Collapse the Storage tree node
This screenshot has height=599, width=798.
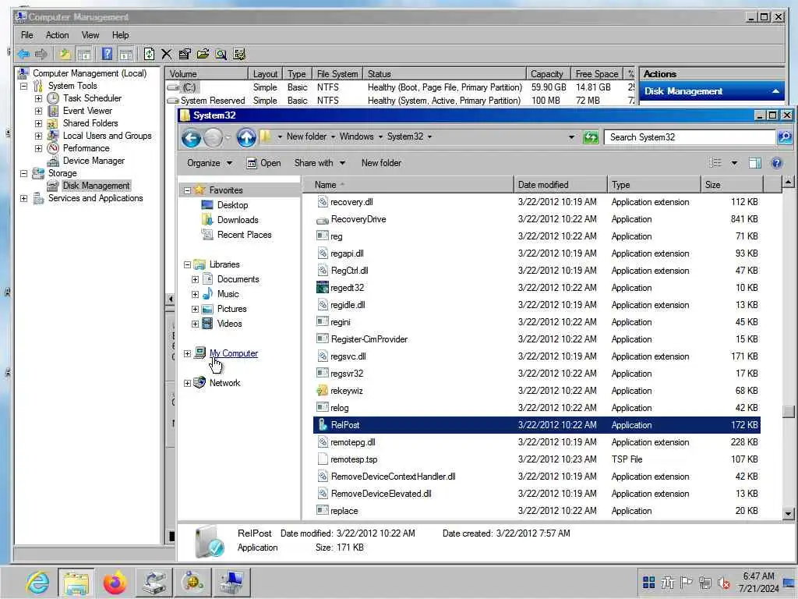[23, 173]
